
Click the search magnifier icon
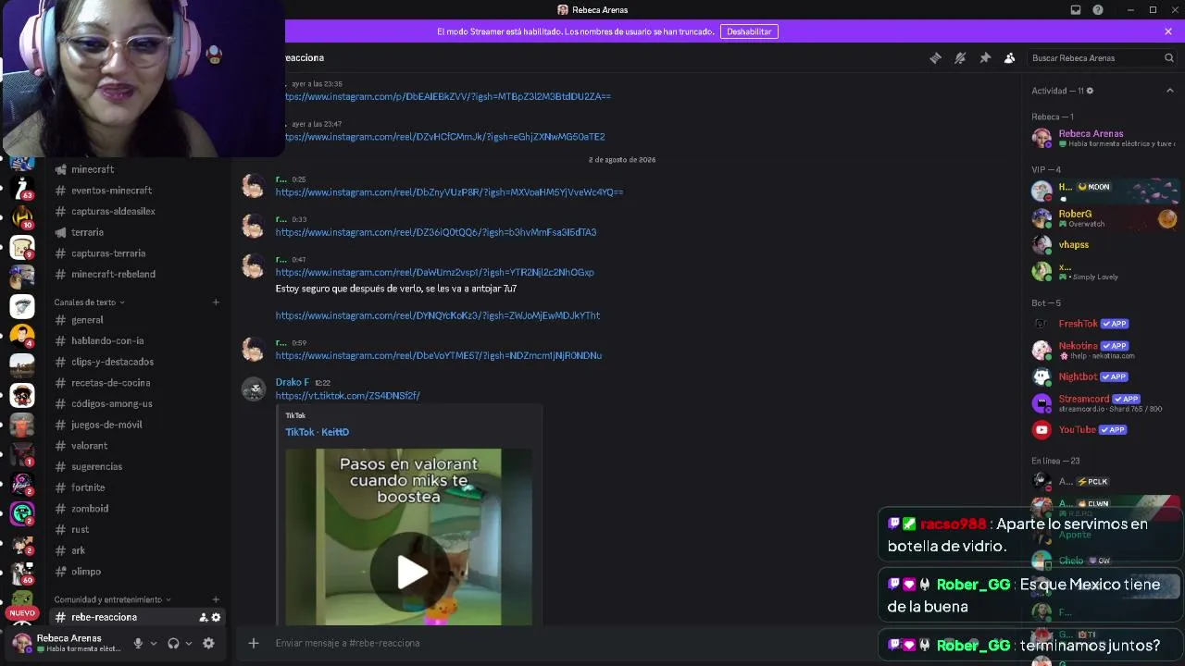1168,57
